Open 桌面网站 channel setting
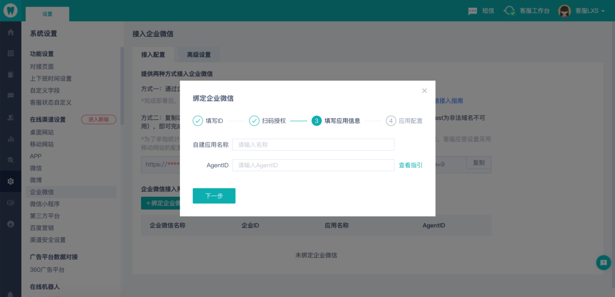This screenshot has width=615, height=297. click(42, 132)
